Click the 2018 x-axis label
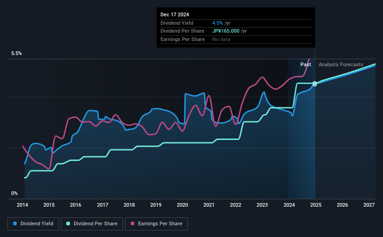The width and height of the screenshot is (383, 237). click(x=129, y=205)
